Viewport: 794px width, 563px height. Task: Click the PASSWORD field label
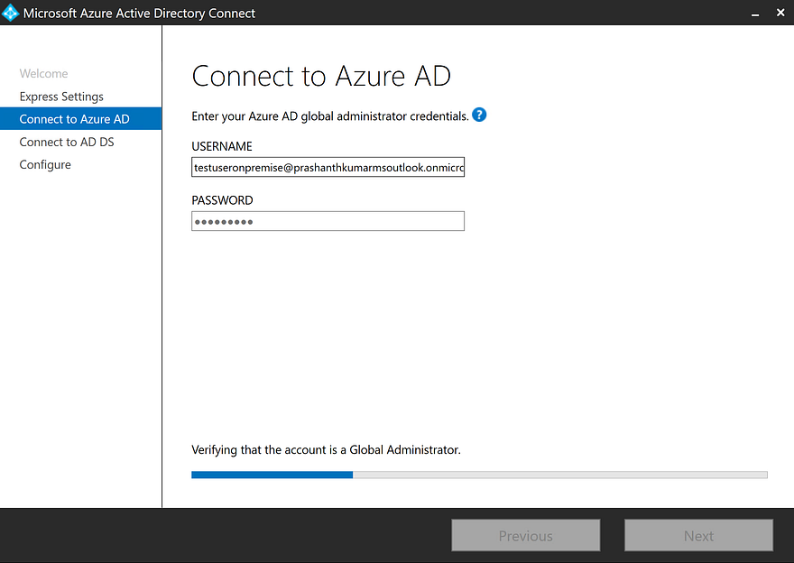pos(222,200)
